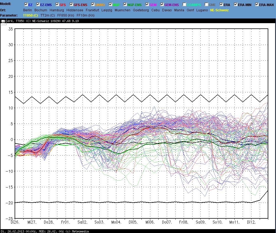This screenshot has height=233, width=276.
Task: Toggle the GFS-ENS model checkbox
Action: [71, 5]
